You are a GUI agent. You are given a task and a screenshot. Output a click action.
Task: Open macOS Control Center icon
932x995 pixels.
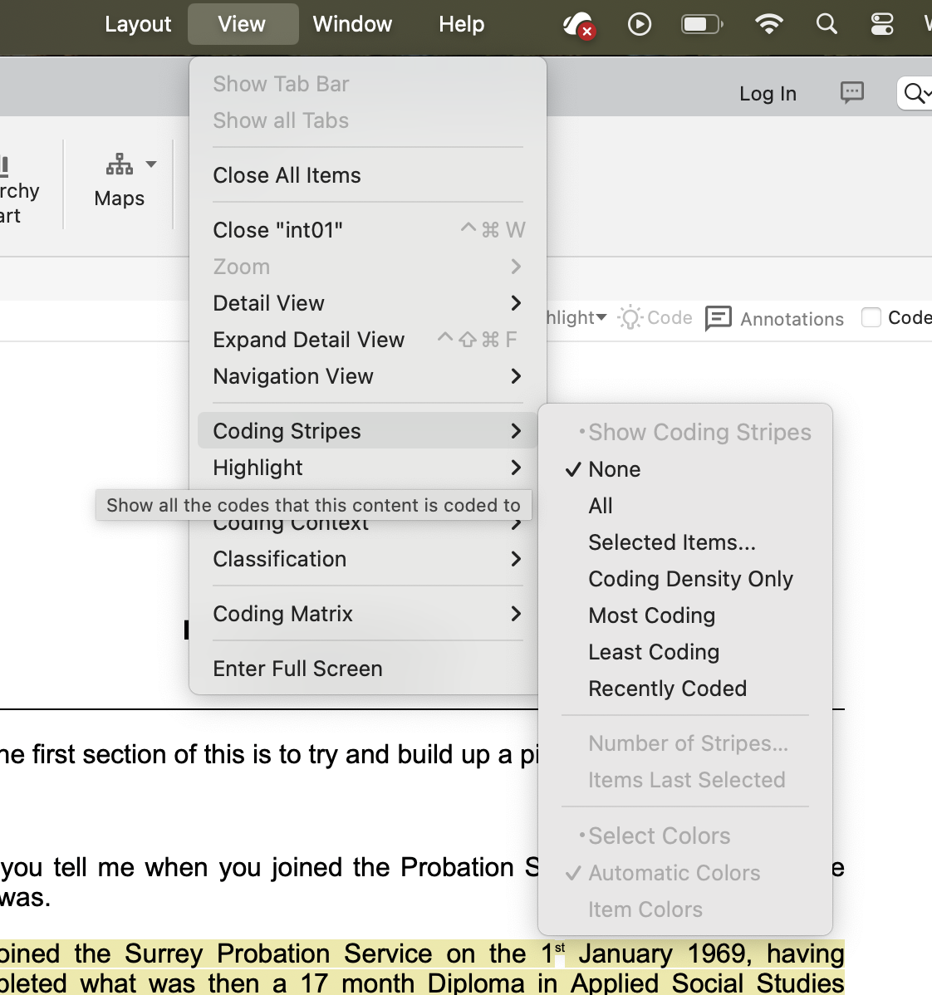pos(882,24)
